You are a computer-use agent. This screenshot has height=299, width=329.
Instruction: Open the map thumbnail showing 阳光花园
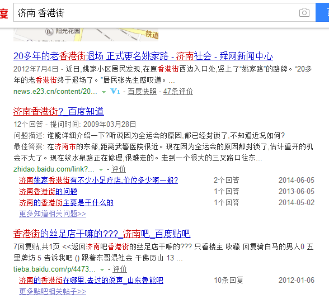(86, 35)
